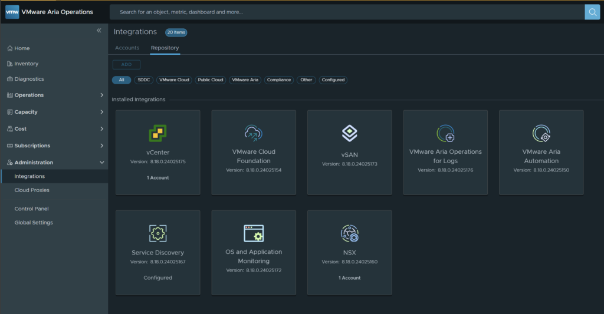This screenshot has width=604, height=314.
Task: Click the search input field
Action: click(x=347, y=12)
